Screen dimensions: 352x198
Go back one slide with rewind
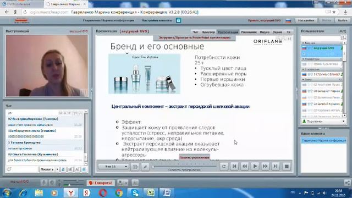pos(244,166)
